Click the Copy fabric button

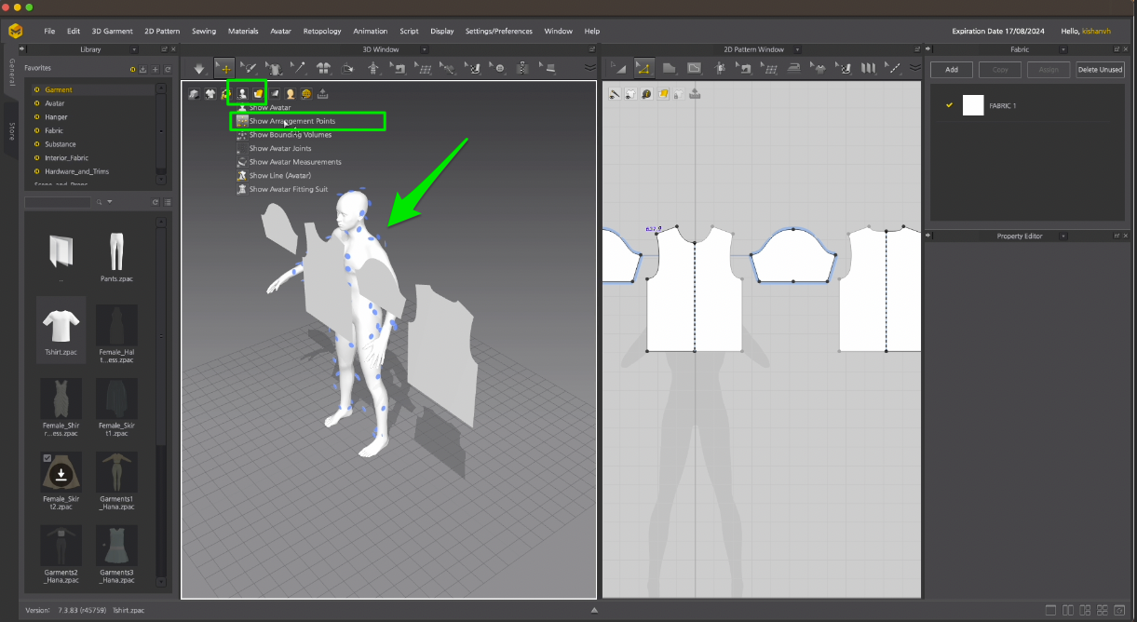[x=1000, y=70]
